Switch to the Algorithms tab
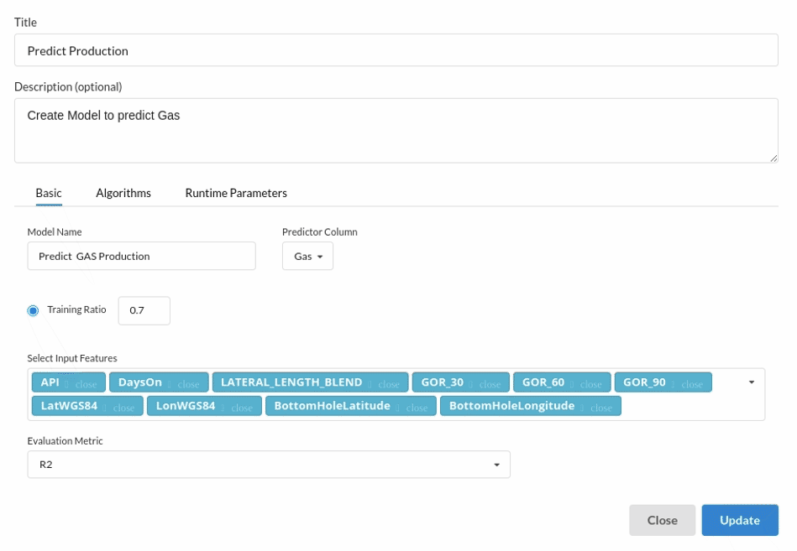Image resolution: width=797 pixels, height=551 pixels. coord(123,193)
